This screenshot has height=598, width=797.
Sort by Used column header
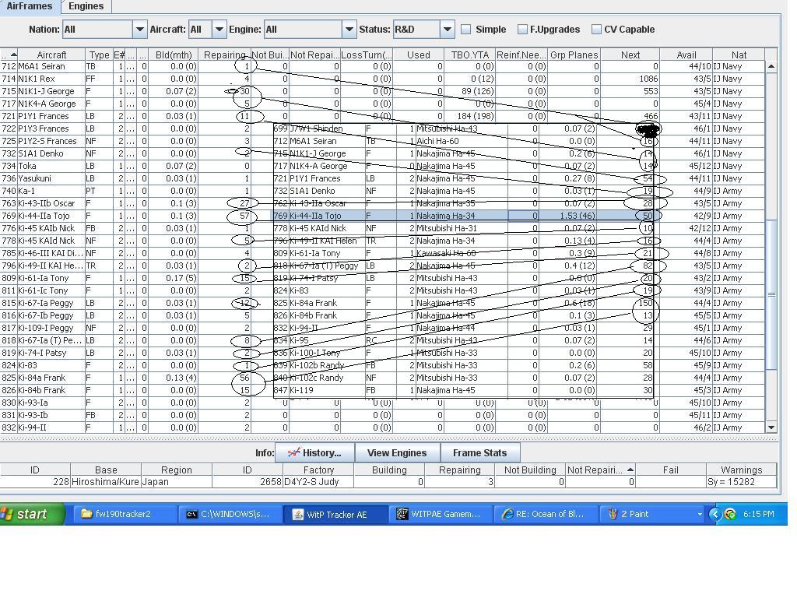[418, 55]
